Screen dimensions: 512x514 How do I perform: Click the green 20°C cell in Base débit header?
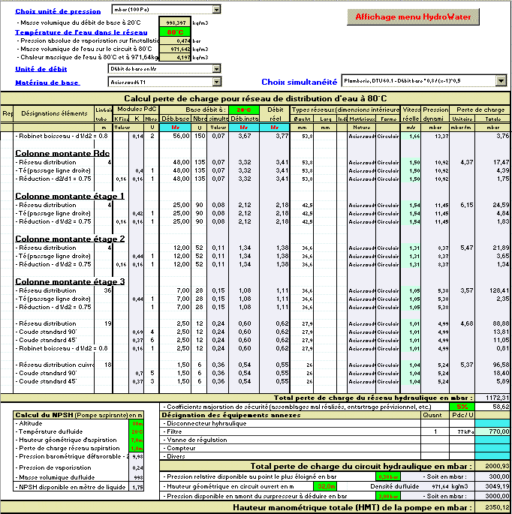coord(244,110)
